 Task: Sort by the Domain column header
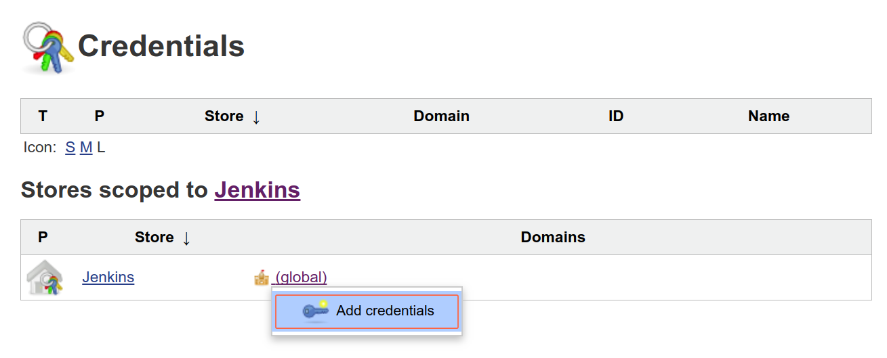point(441,116)
